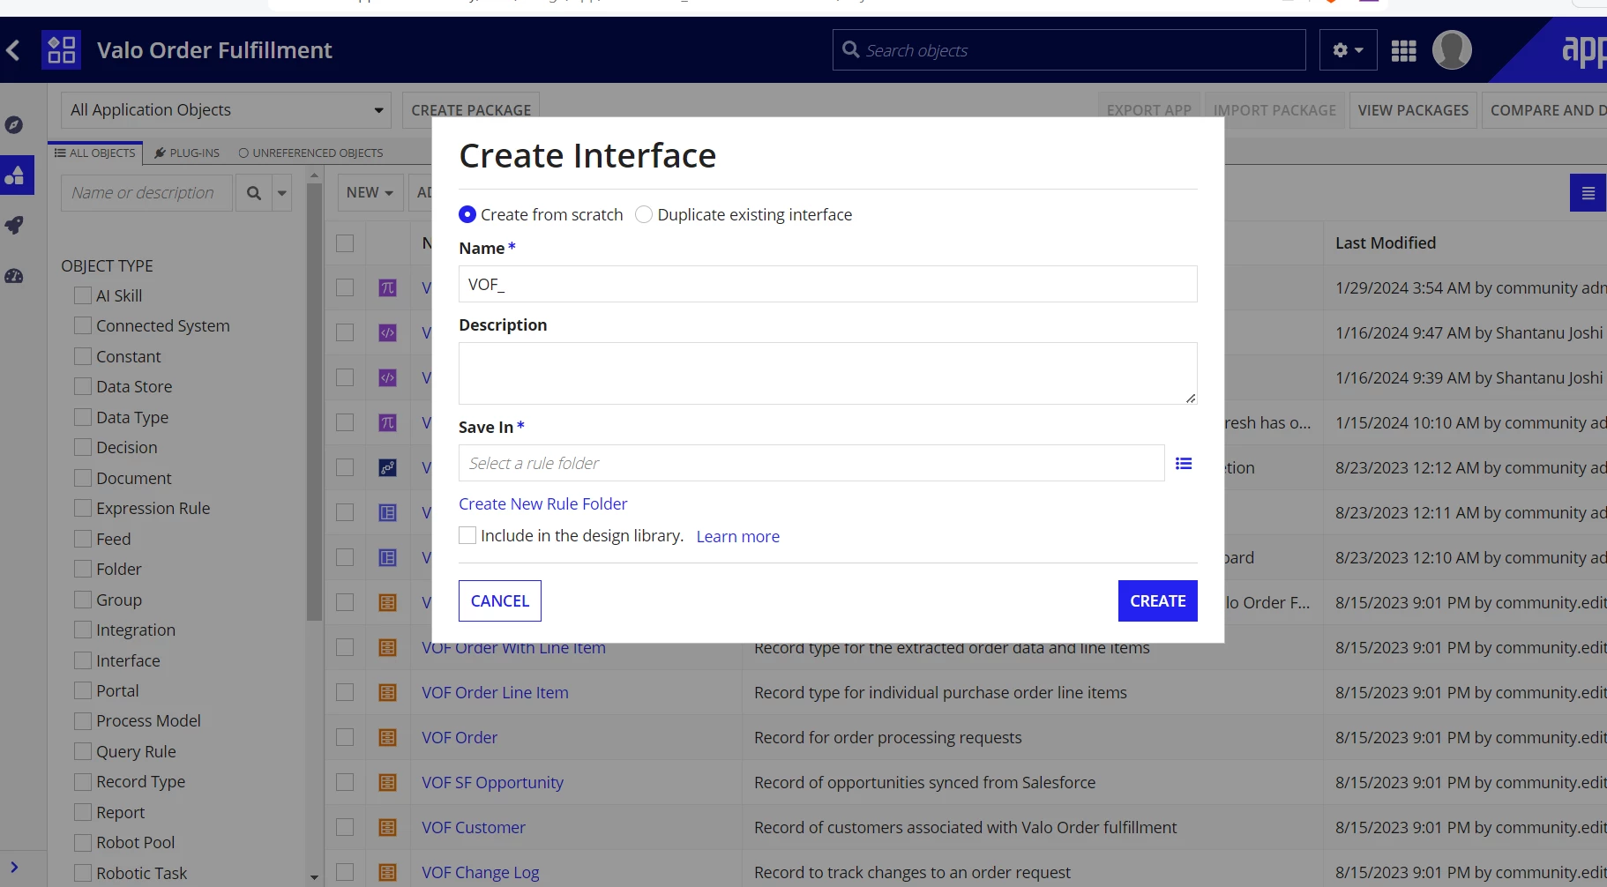Expand the left sidebar chevron
The width and height of the screenshot is (1607, 887).
point(14,868)
